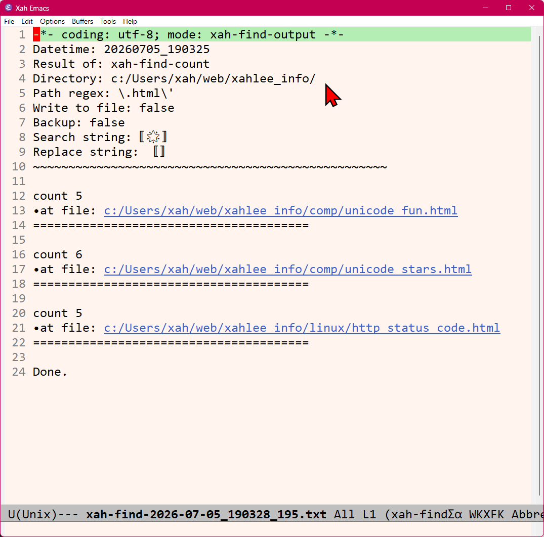Click the WKXFK minor mode indicator
Screen dimensions: 544x537
click(486, 514)
